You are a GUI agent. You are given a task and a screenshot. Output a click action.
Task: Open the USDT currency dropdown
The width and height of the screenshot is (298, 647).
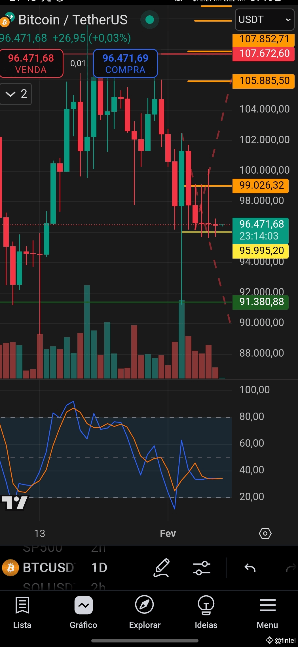[265, 20]
